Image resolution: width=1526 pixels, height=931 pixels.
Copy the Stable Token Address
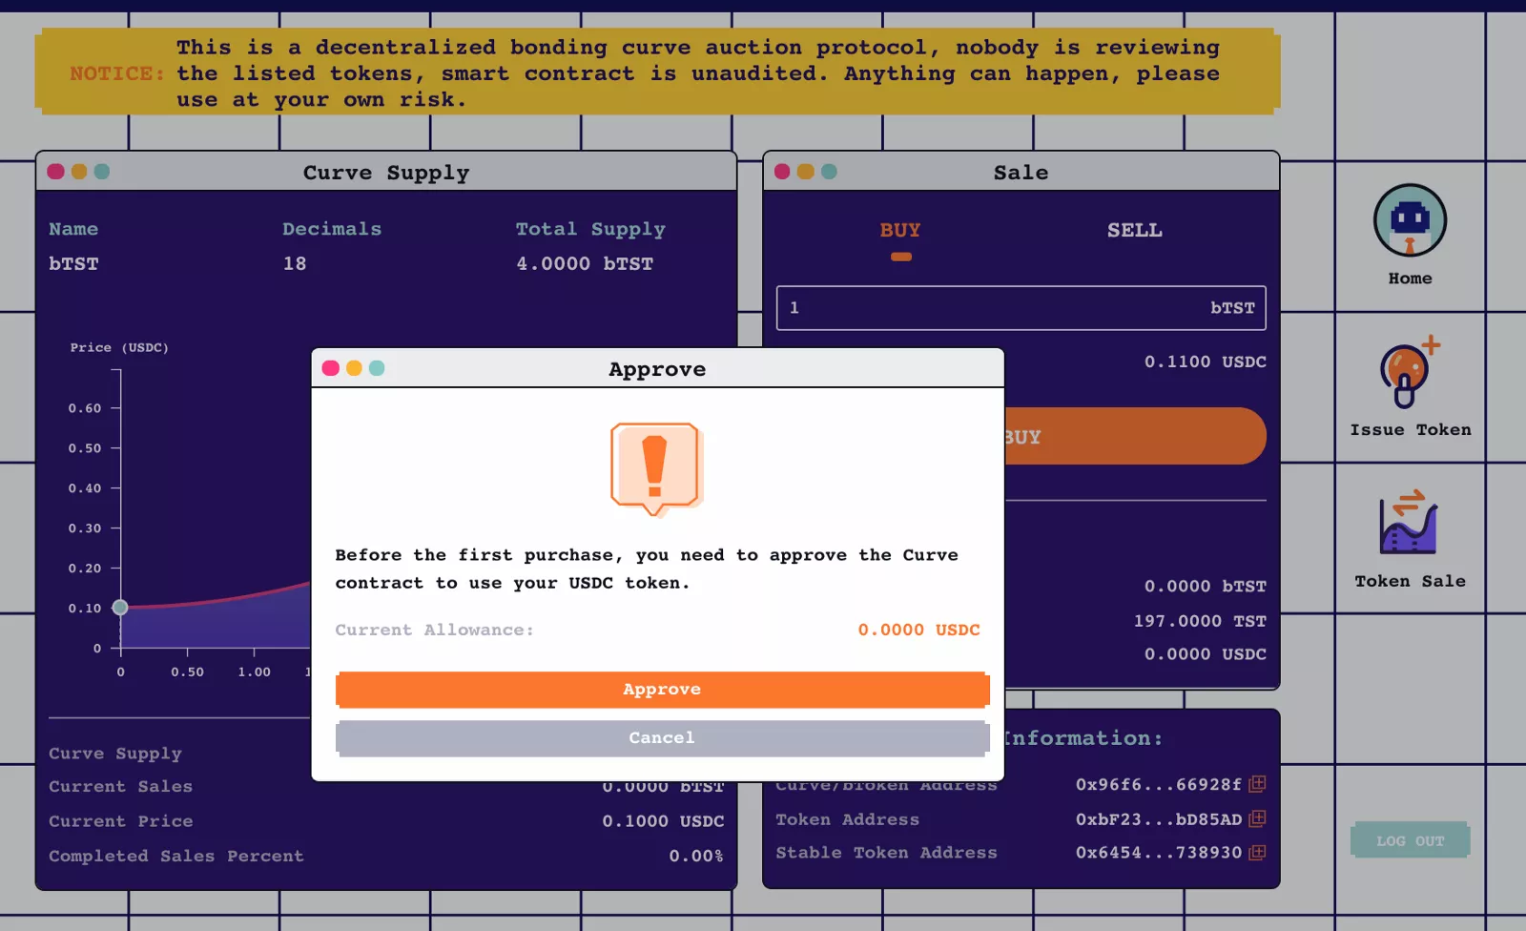coord(1257,852)
